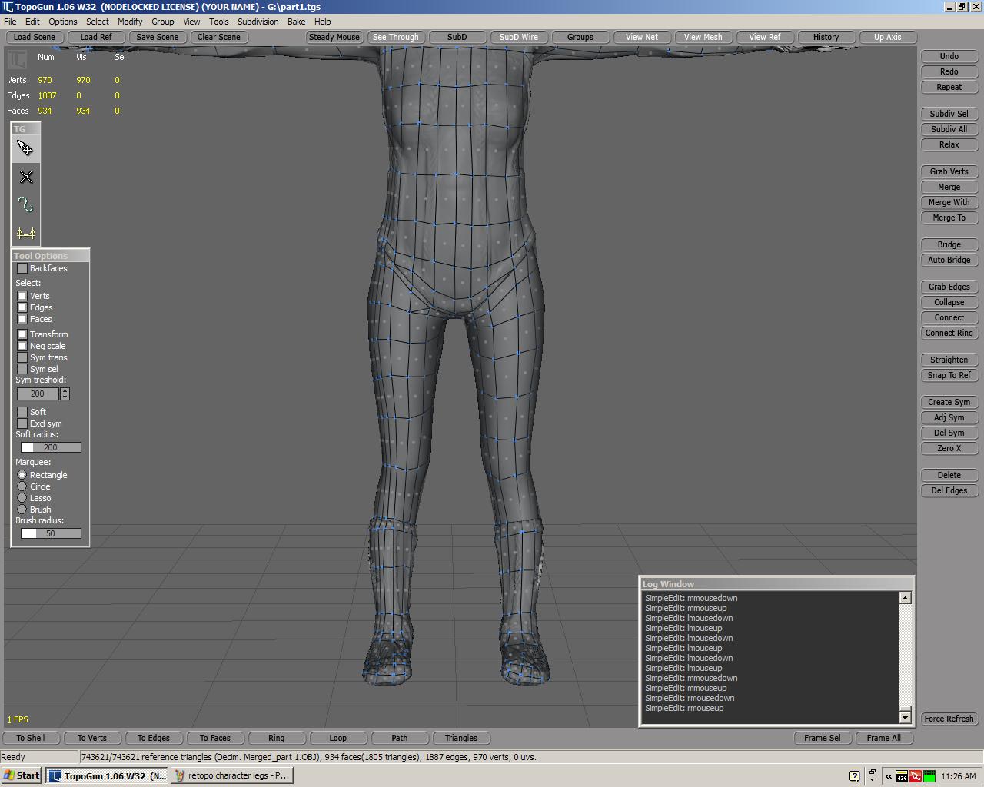Switch to View Ref display mode

(765, 36)
